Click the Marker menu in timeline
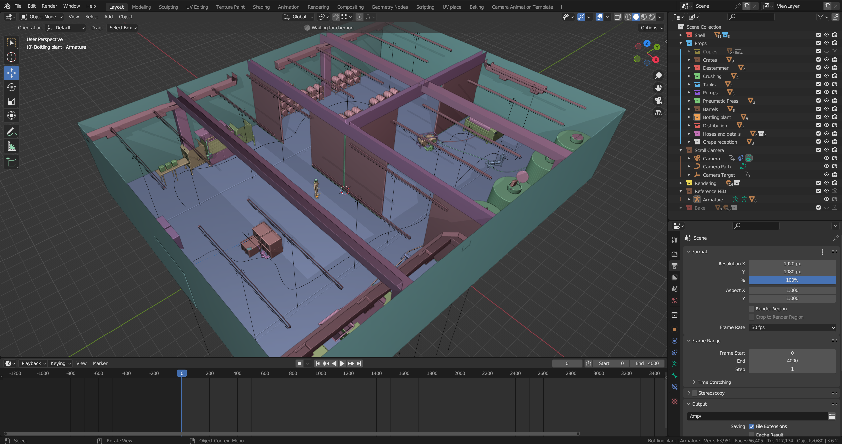The image size is (842, 444). (100, 363)
